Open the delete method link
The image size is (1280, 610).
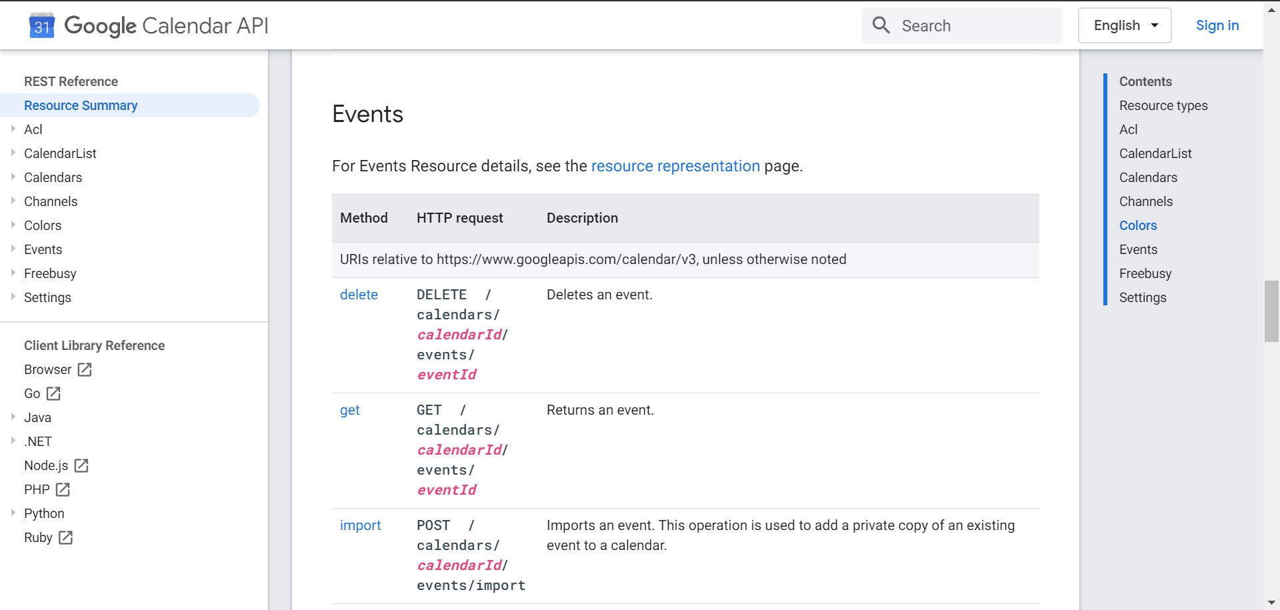coord(359,295)
